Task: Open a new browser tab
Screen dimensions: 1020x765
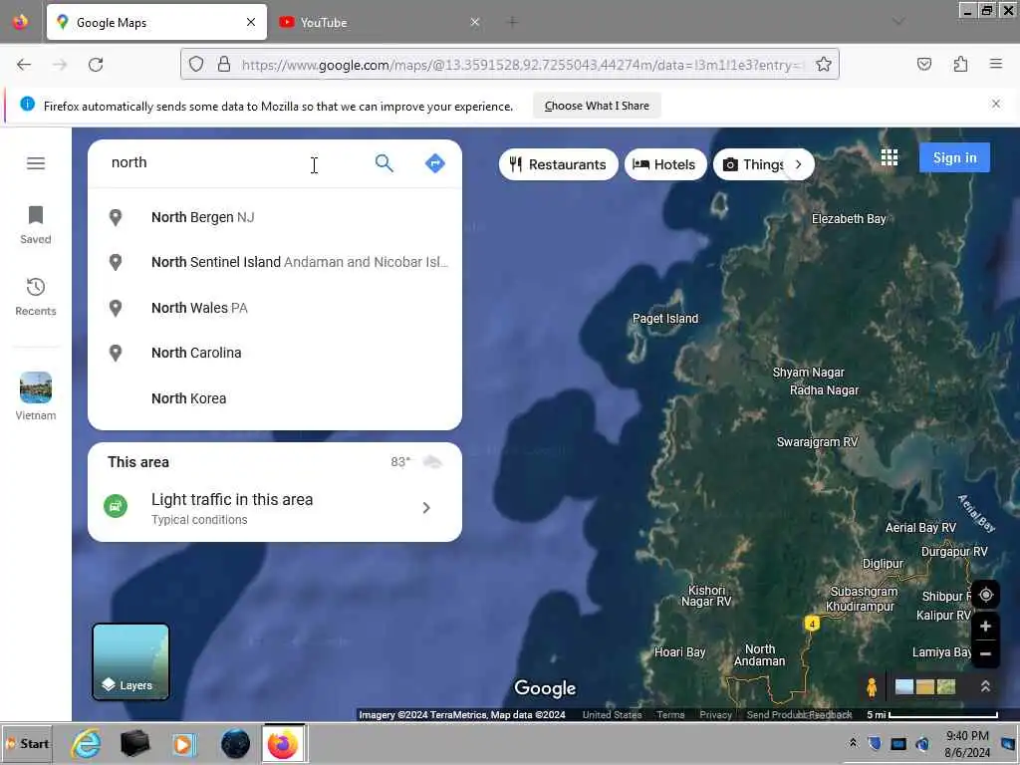Action: coord(512,22)
